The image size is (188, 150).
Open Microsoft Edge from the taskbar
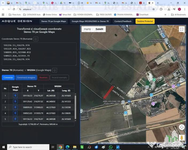[68, 147]
